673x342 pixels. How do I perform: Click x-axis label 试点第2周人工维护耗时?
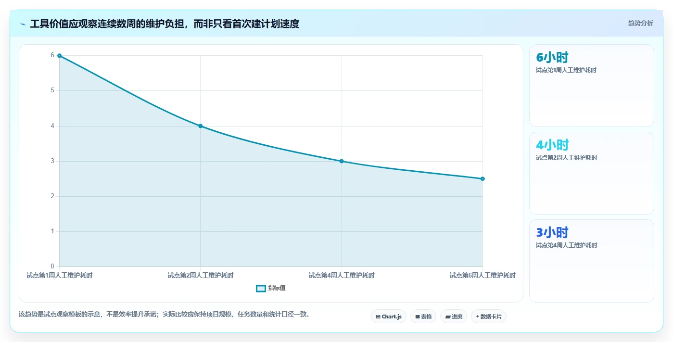tap(201, 276)
